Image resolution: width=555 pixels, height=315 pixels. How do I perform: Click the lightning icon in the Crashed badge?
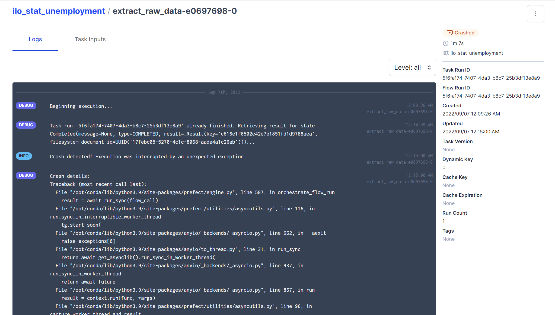450,33
